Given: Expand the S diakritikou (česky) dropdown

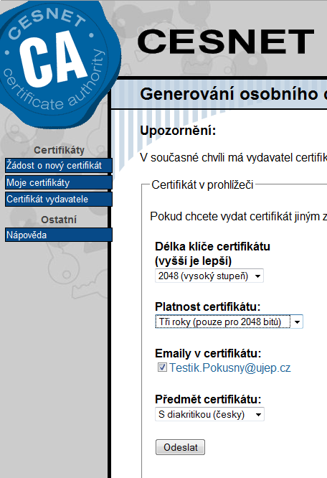Looking at the screenshot, I should point(209,414).
